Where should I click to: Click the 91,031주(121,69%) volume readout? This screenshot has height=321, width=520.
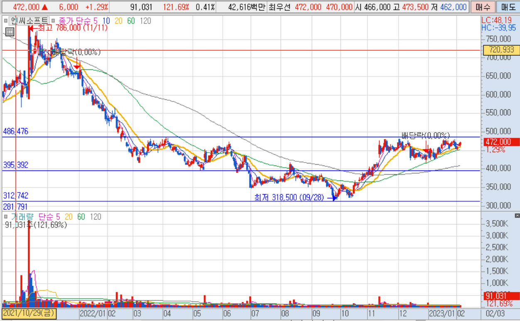(36, 225)
